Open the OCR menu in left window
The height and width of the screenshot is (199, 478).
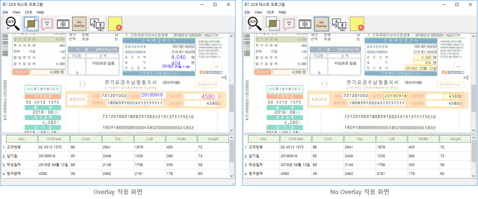pyautogui.click(x=28, y=11)
